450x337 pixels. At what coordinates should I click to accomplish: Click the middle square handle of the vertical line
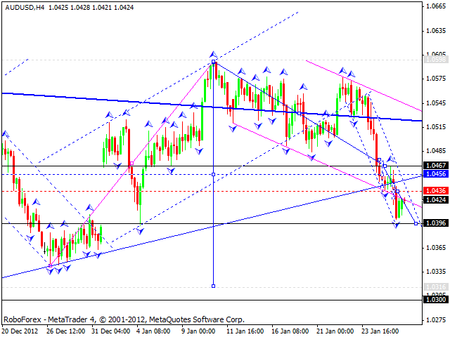(x=213, y=173)
